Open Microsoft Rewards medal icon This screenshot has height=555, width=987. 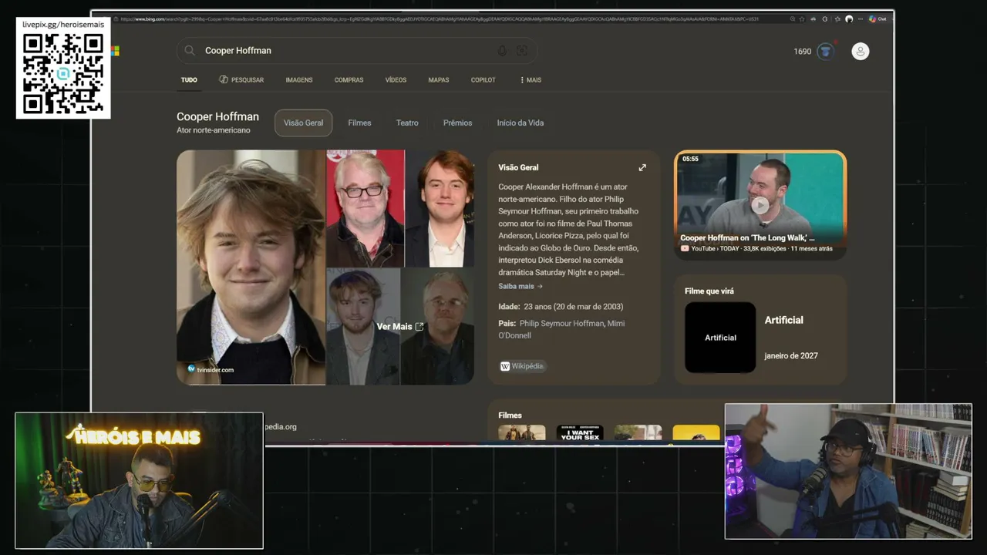coord(826,52)
